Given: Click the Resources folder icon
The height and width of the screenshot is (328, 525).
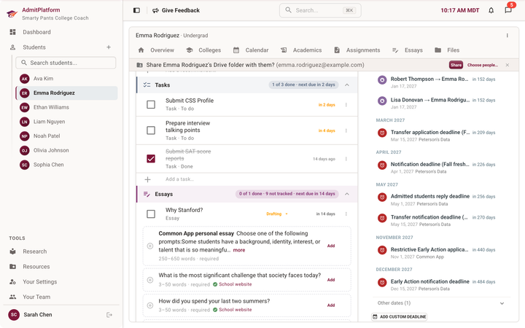Looking at the screenshot, I should pyautogui.click(x=12, y=267).
